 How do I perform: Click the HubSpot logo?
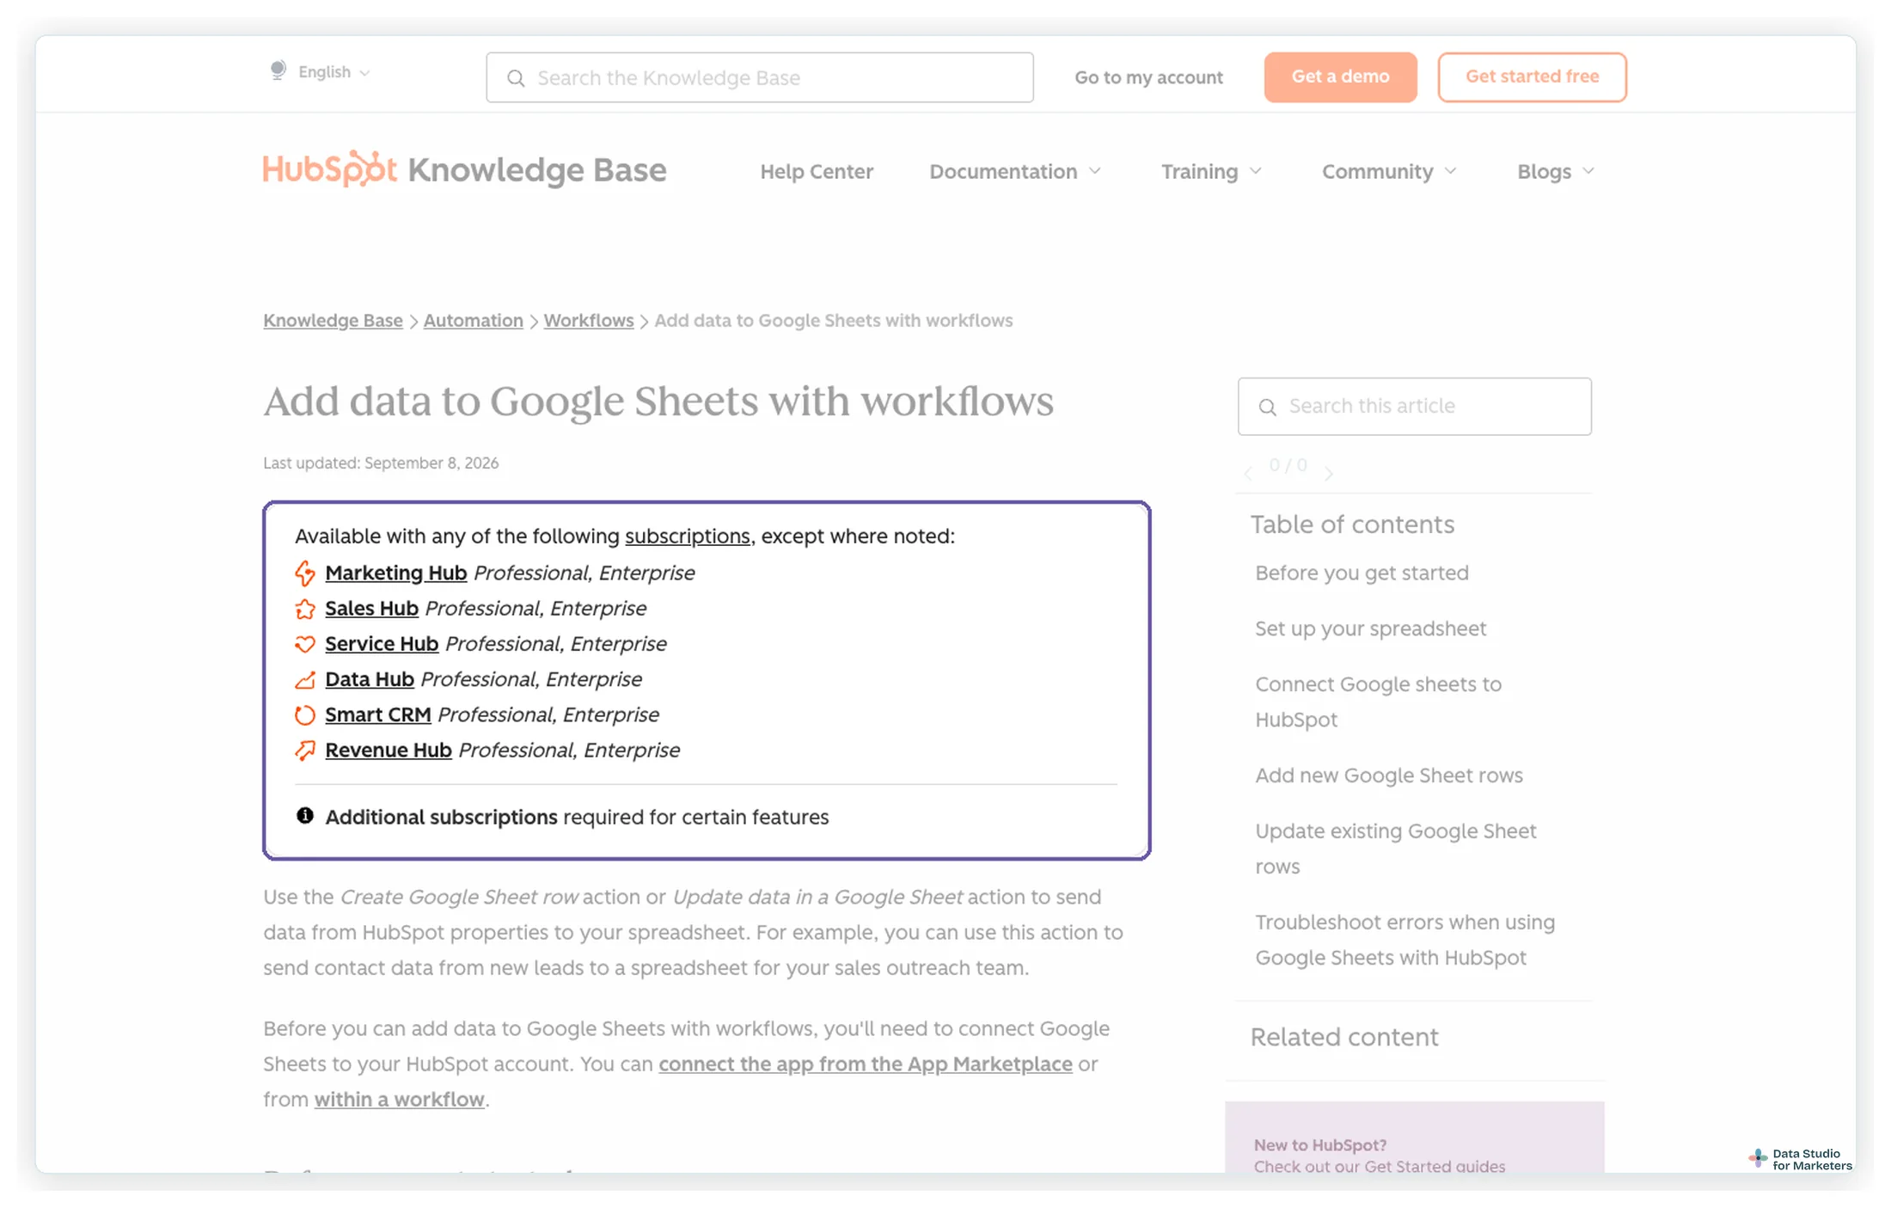click(330, 169)
